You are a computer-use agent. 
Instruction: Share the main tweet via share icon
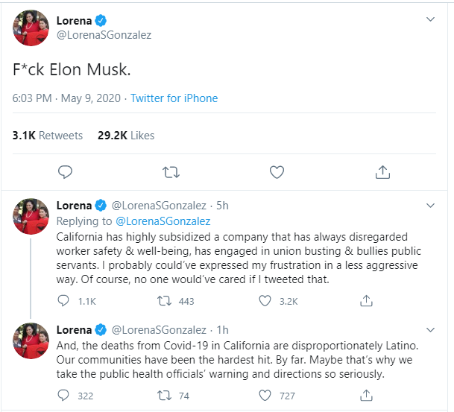coord(382,173)
